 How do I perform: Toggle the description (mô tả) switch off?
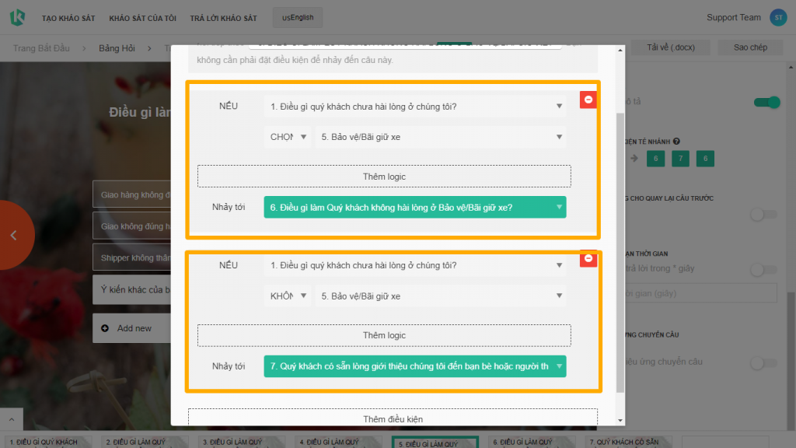(766, 102)
